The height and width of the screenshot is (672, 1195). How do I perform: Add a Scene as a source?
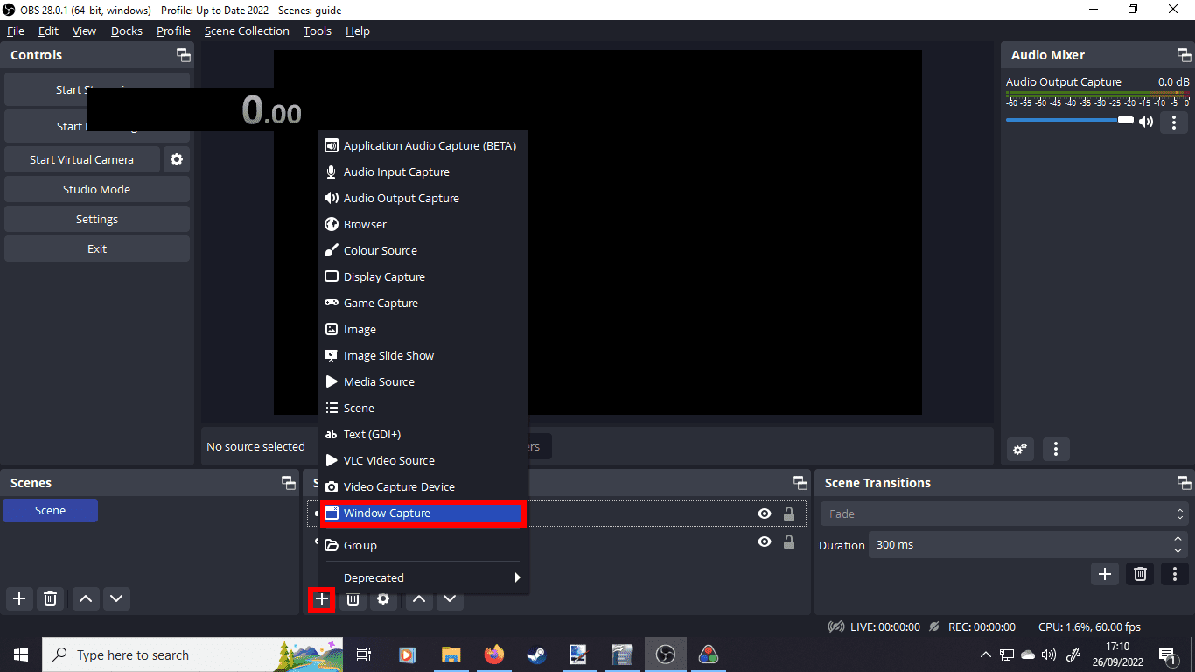pos(423,409)
